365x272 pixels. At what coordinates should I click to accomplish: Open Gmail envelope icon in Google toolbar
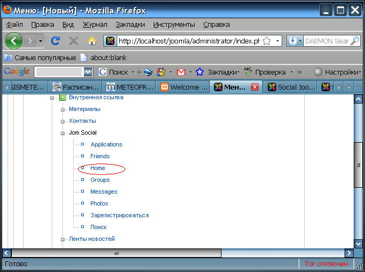(x=181, y=72)
